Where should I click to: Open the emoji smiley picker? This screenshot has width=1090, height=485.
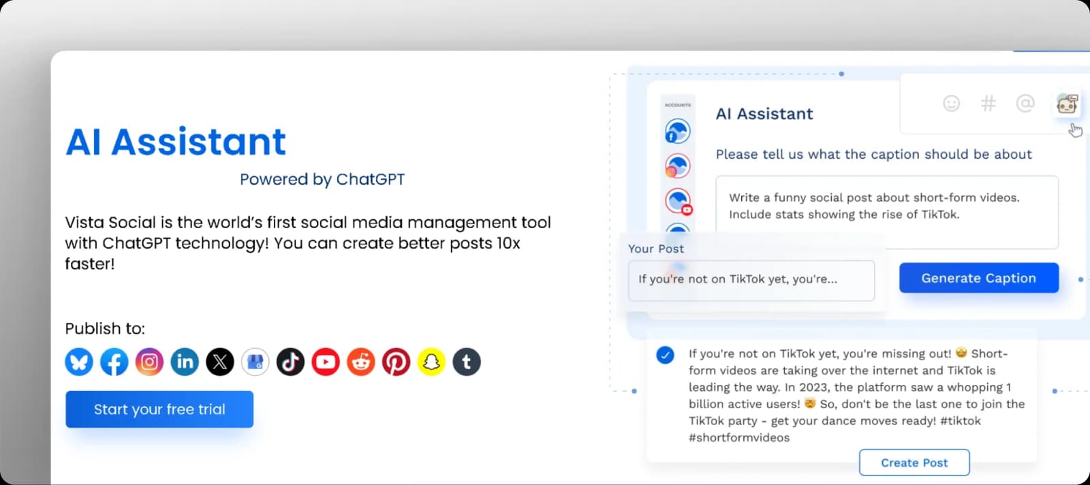tap(952, 103)
